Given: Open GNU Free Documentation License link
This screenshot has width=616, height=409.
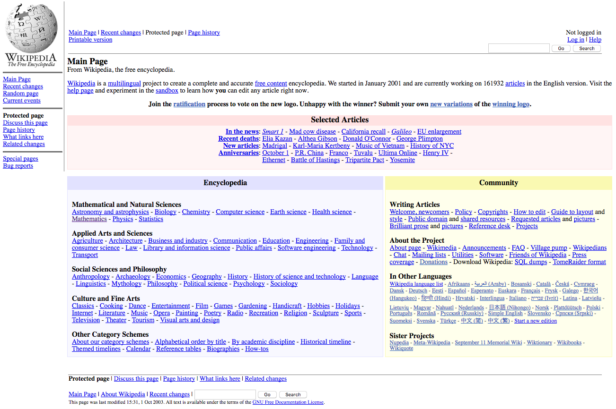Looking at the screenshot, I should tap(288, 402).
